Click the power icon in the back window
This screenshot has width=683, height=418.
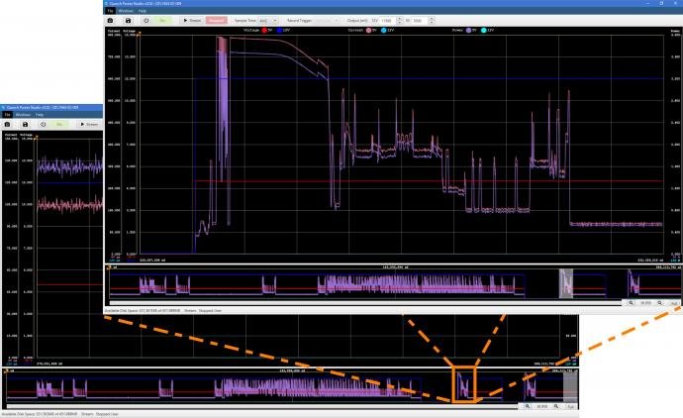[x=43, y=124]
